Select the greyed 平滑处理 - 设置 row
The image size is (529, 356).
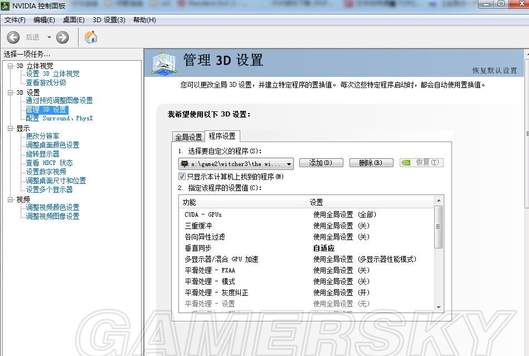[307, 304]
